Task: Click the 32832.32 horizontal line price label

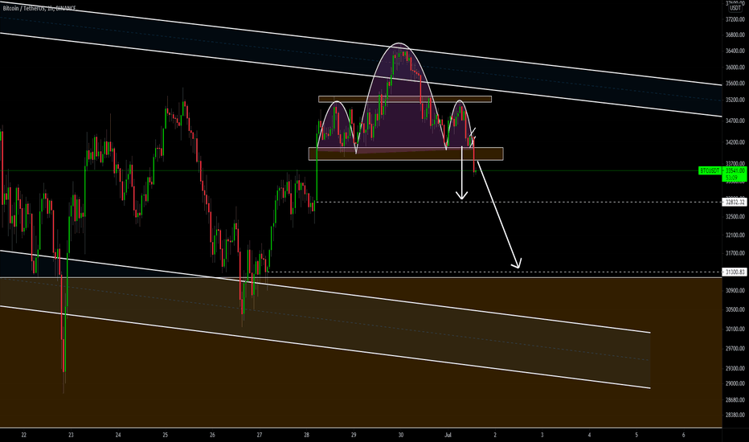Action: click(735, 203)
